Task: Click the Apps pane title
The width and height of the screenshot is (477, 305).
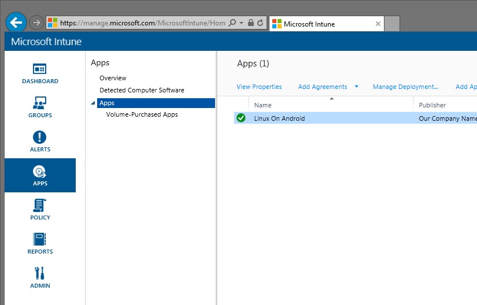Action: point(100,63)
